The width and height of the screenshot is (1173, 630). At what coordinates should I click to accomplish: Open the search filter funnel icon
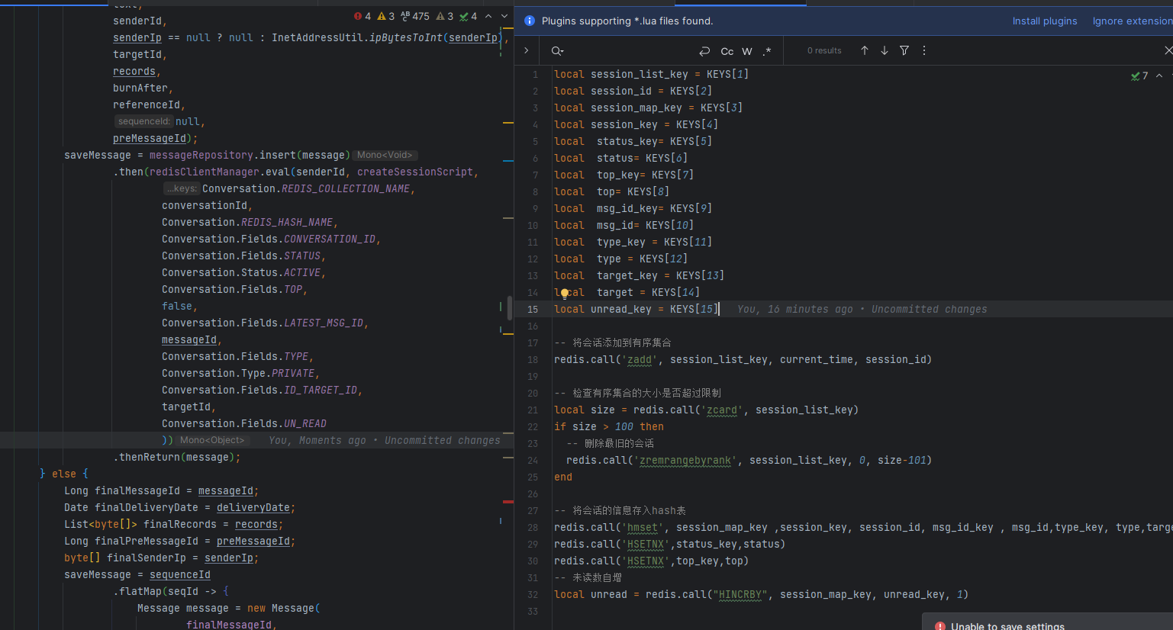coord(904,50)
